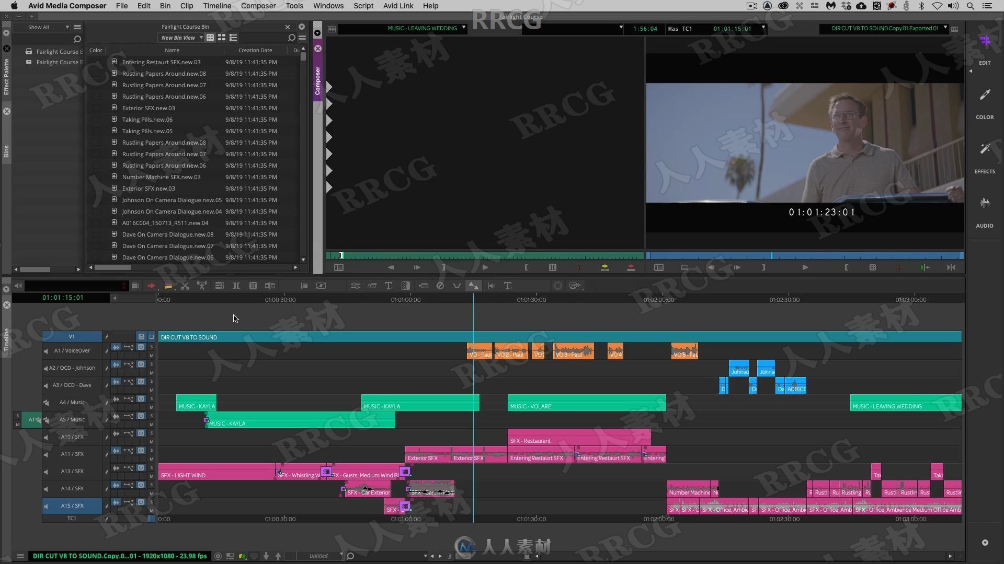Click the Top/Tail icon at far right of record monitor
The width and height of the screenshot is (1004, 564).
click(951, 267)
